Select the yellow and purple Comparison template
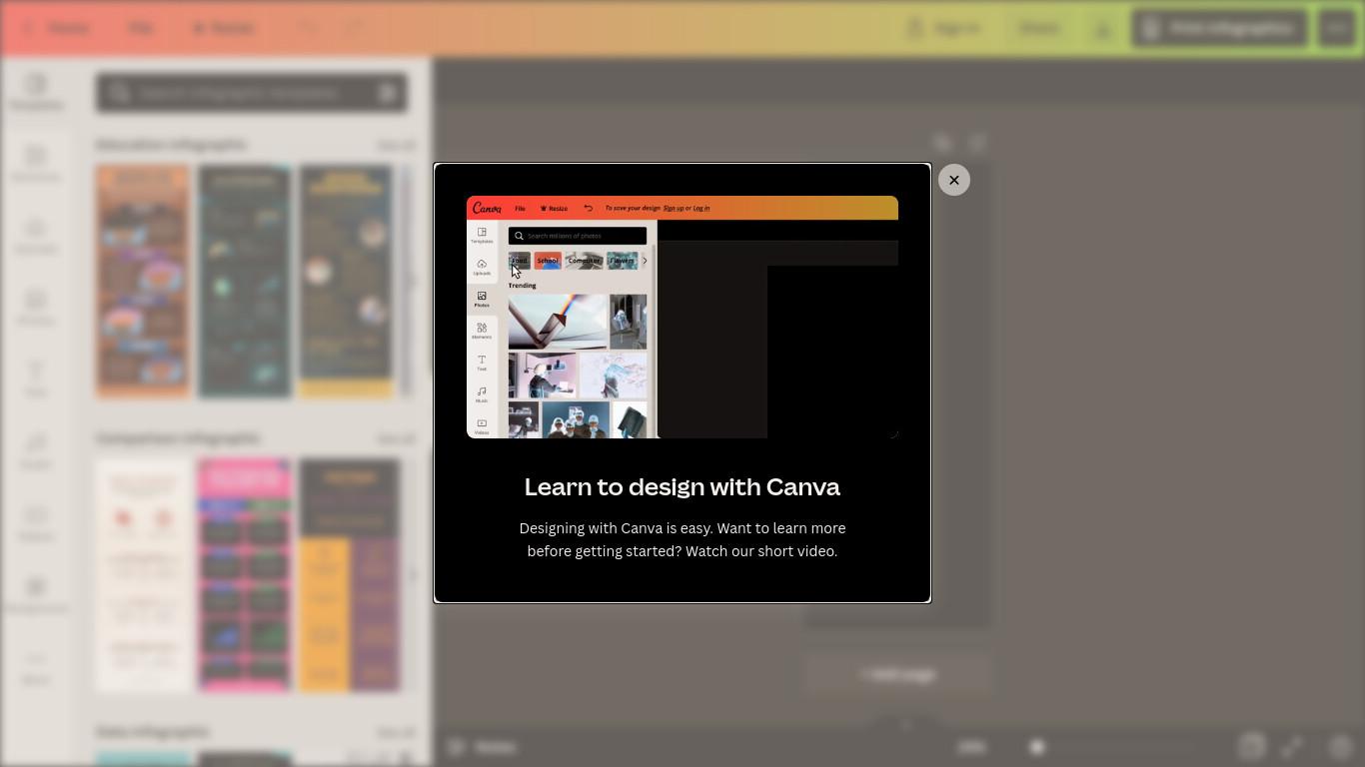Screen dimensions: 1365x767 click(350, 575)
